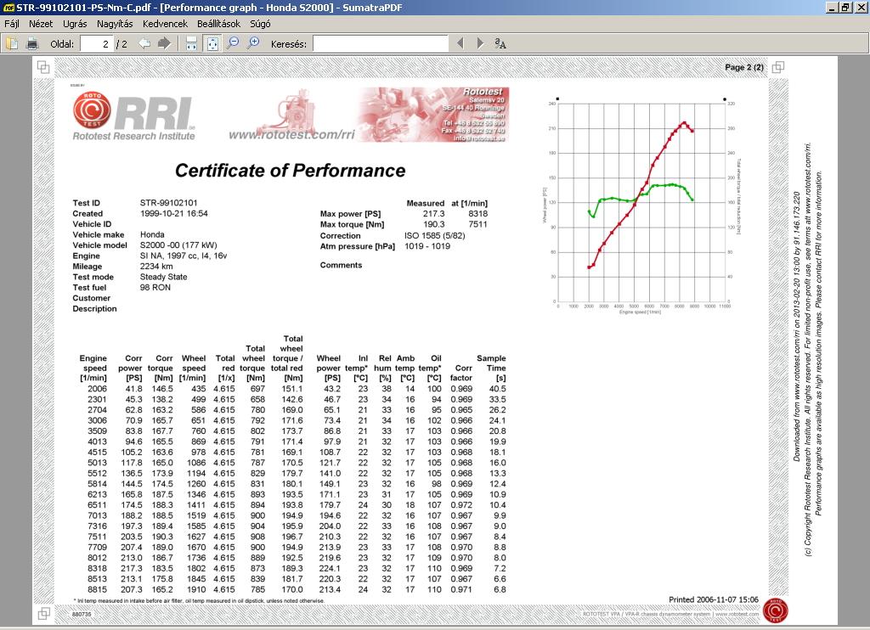
Task: Click the Keresés search text box
Action: pyautogui.click(x=380, y=44)
